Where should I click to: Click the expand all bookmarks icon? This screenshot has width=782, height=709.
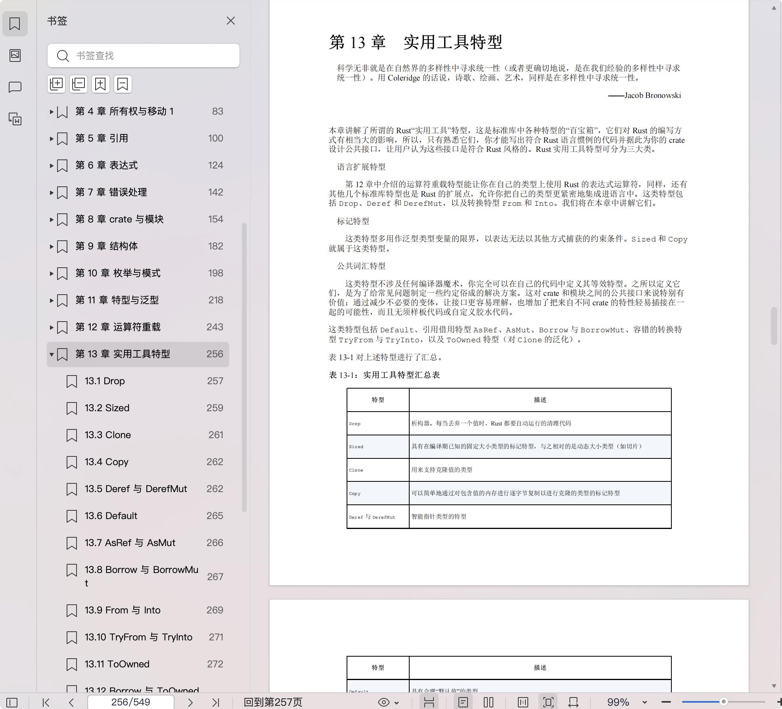point(56,84)
